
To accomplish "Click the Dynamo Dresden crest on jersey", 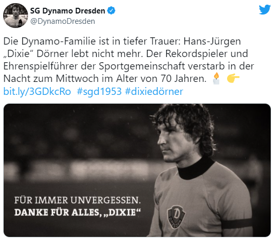I will [176, 217].
